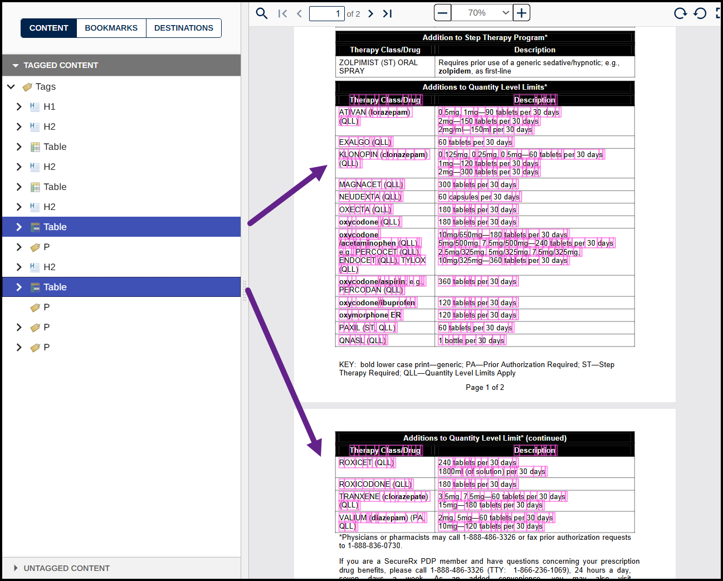The height and width of the screenshot is (581, 723).
Task: Switch to the CONTENT tab
Action: pos(49,28)
